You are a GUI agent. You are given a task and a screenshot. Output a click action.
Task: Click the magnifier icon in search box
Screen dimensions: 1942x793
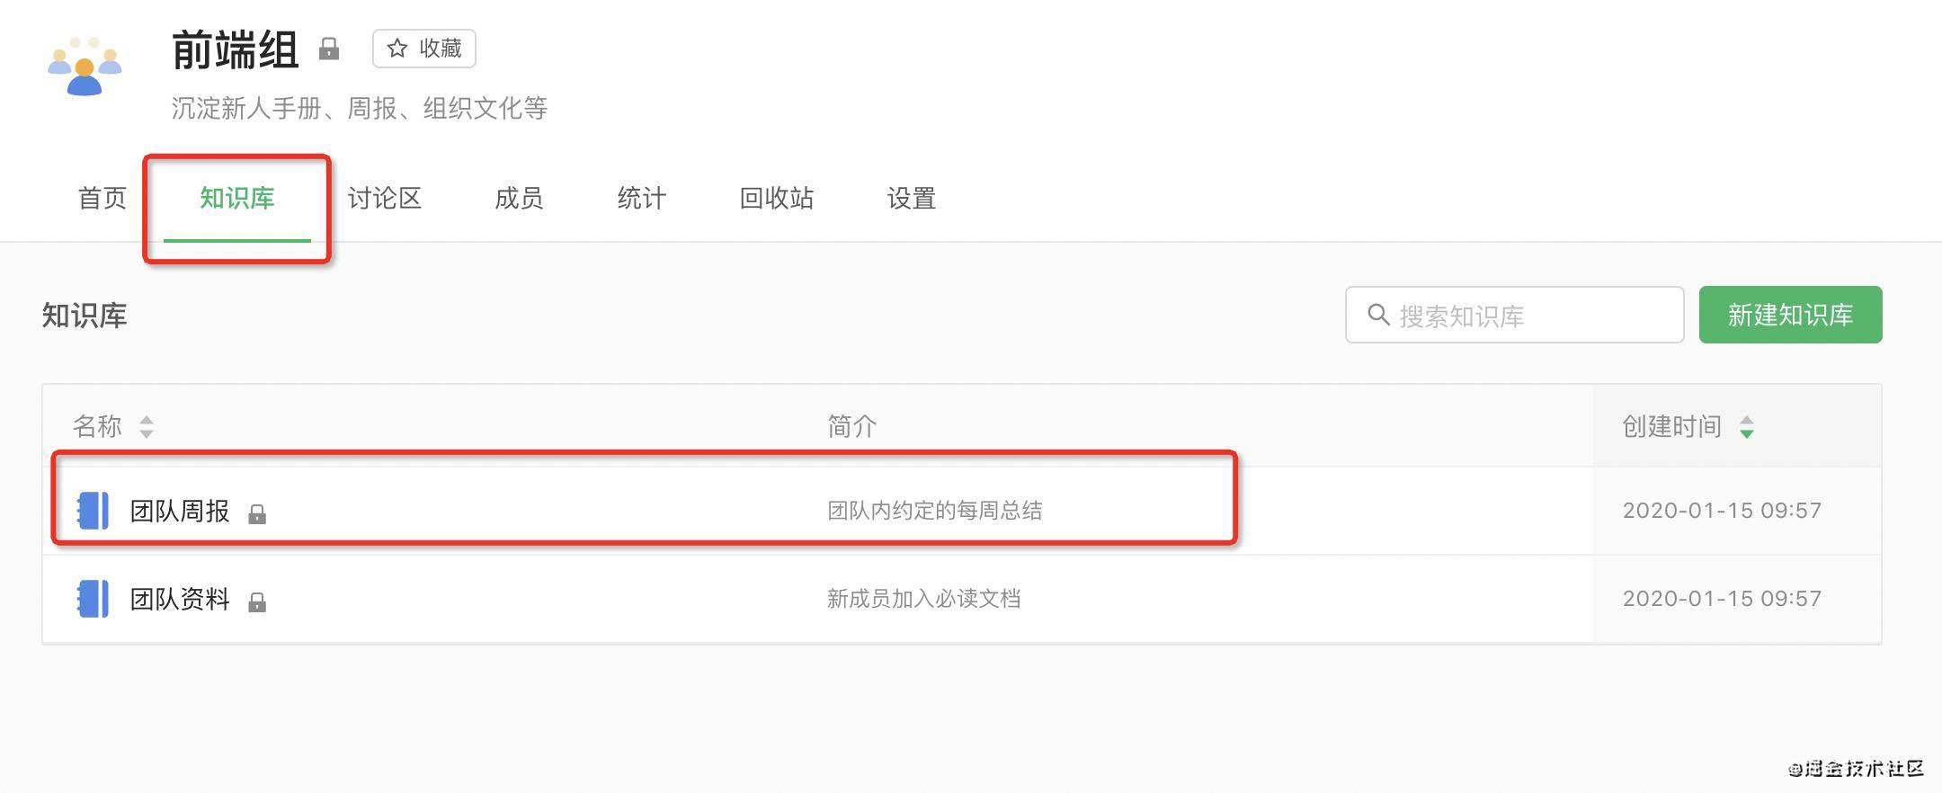[x=1378, y=315]
